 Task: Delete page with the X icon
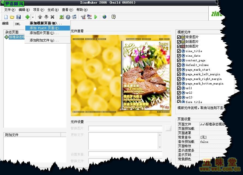[53, 17]
